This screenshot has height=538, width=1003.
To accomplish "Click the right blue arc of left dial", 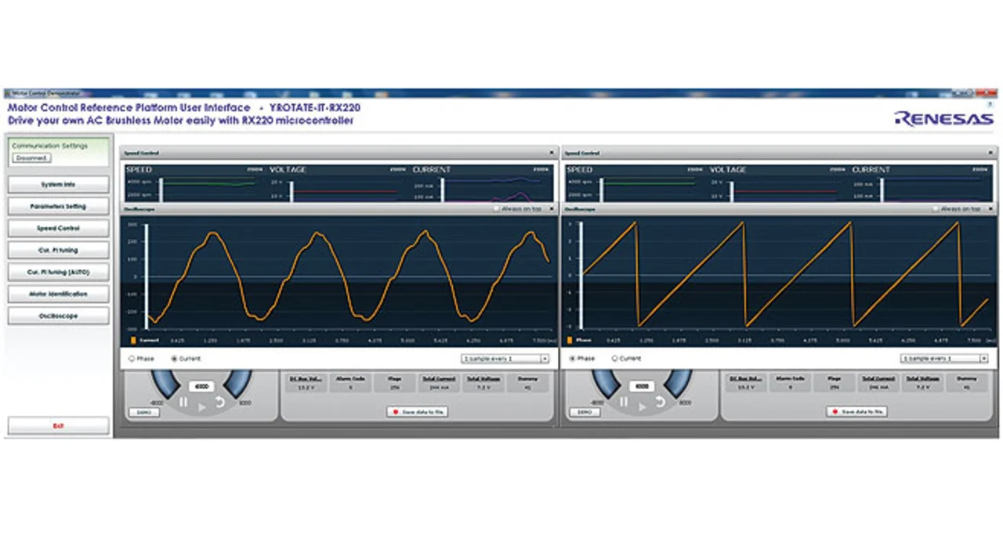I will [238, 384].
